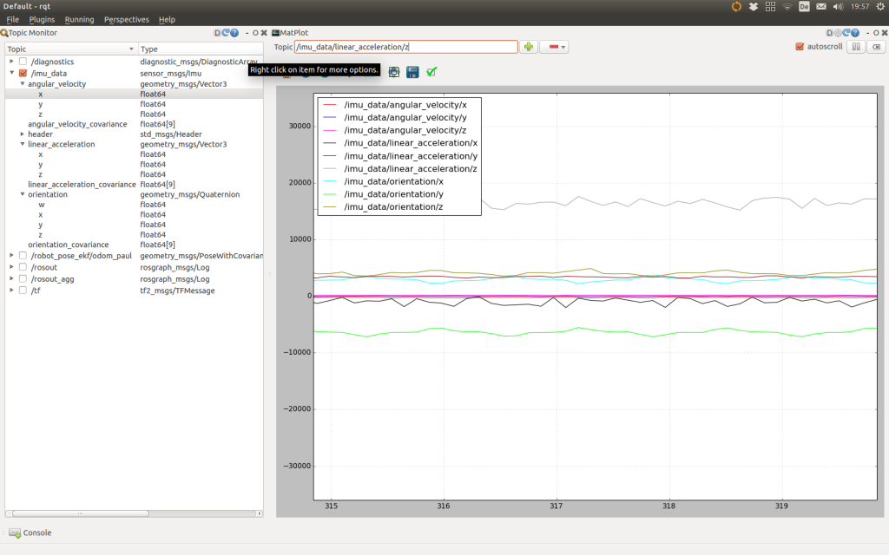Open the system power gear menu
Screen dimensions: 889x555
[x=880, y=6]
